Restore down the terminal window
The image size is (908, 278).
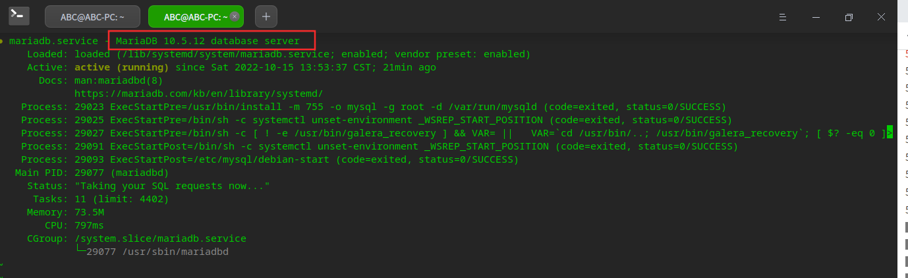[x=849, y=16]
